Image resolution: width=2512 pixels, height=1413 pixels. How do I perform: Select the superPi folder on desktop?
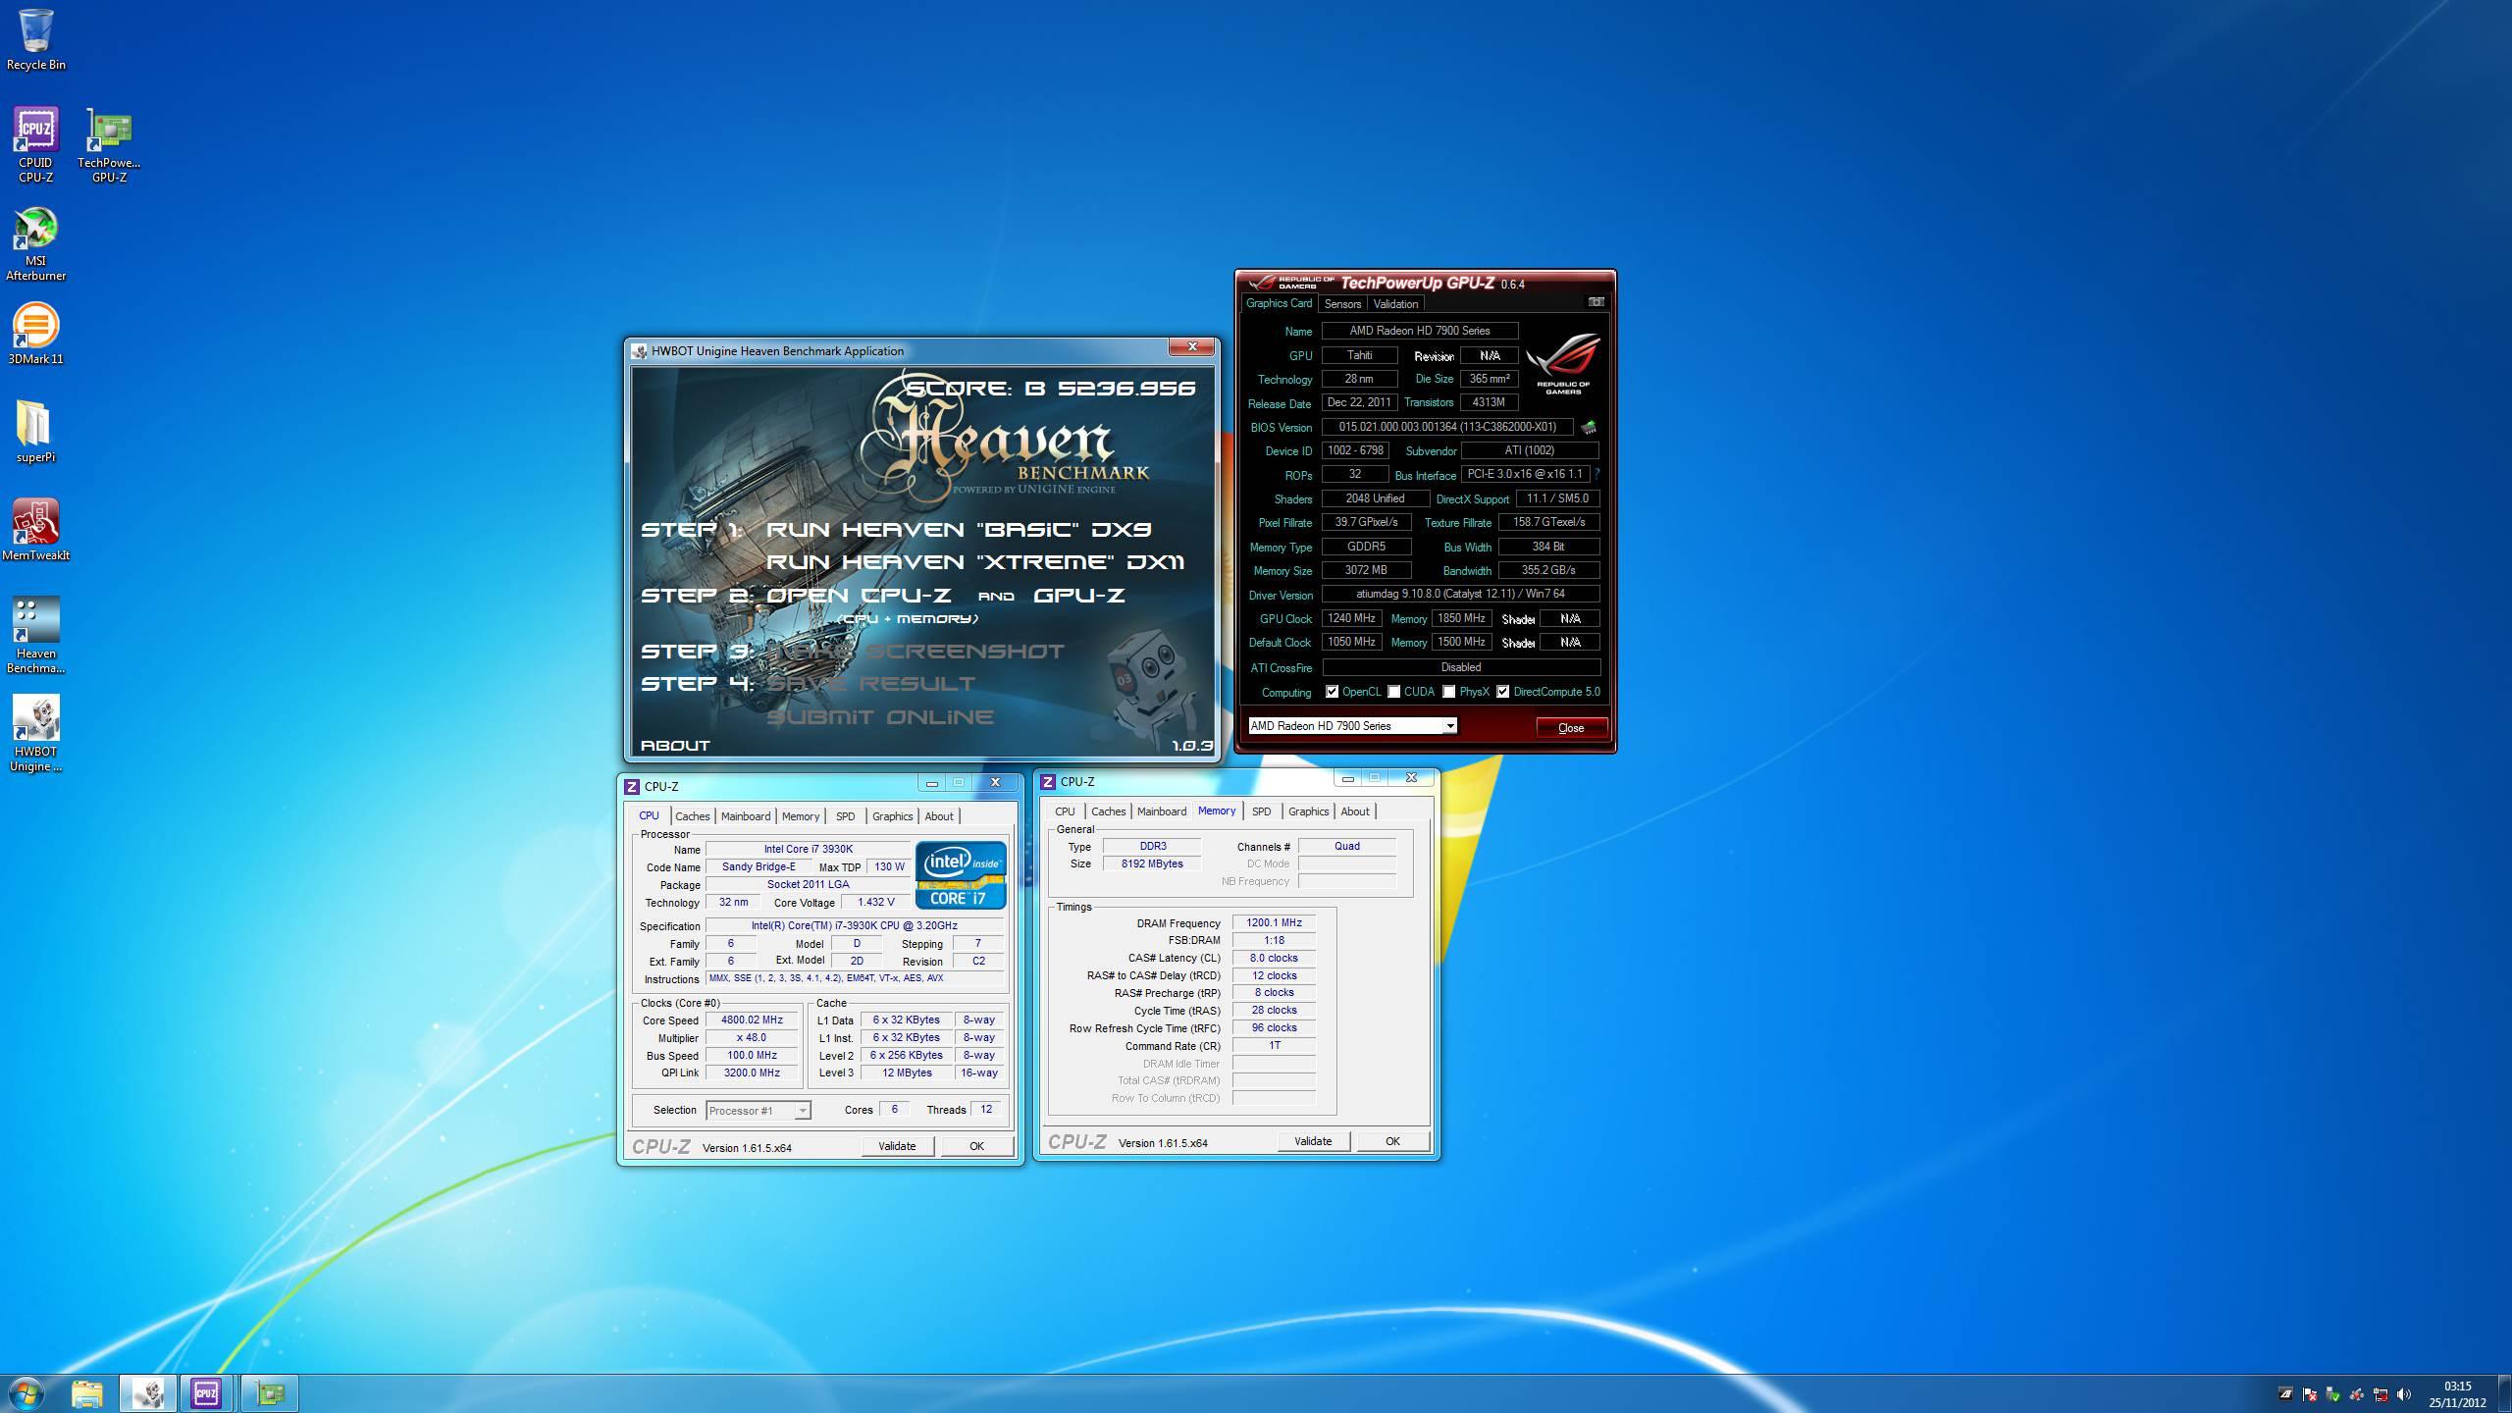(x=35, y=433)
